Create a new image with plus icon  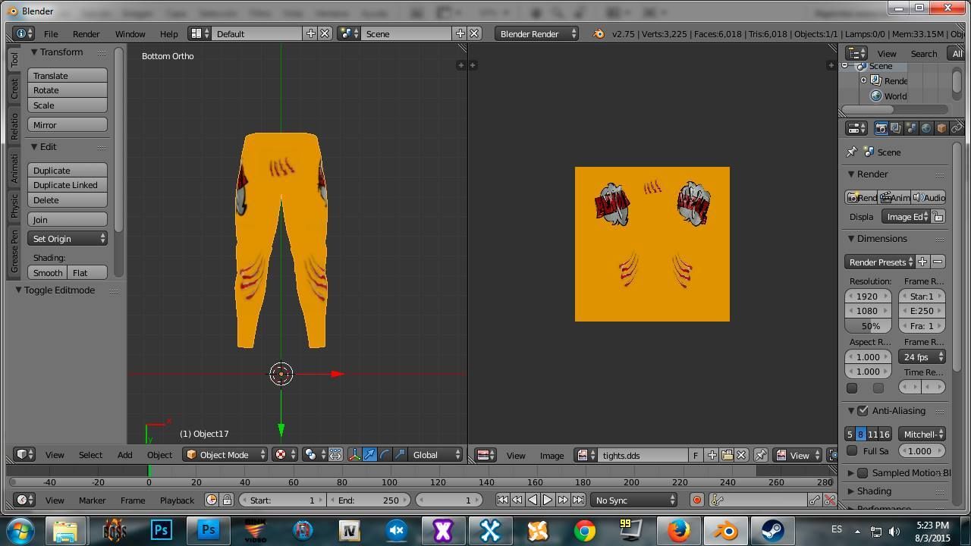712,455
